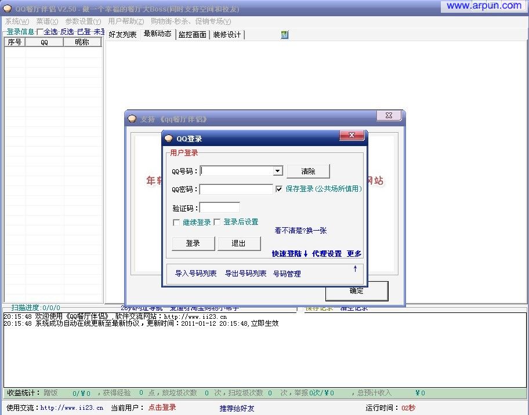Close the 支持《qq餐厅伴侣》 dialog
Viewport: 529px width, 415px height.
coord(389,115)
